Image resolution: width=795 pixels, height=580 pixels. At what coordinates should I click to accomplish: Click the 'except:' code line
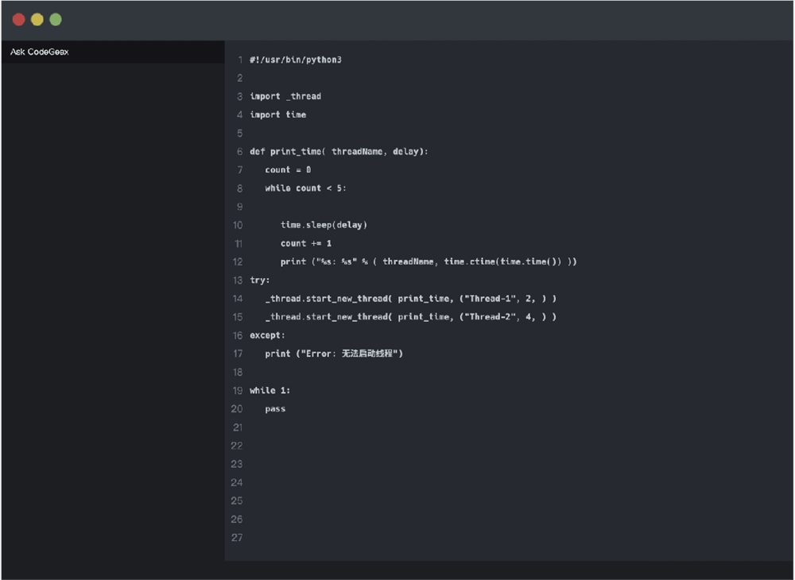pos(267,335)
